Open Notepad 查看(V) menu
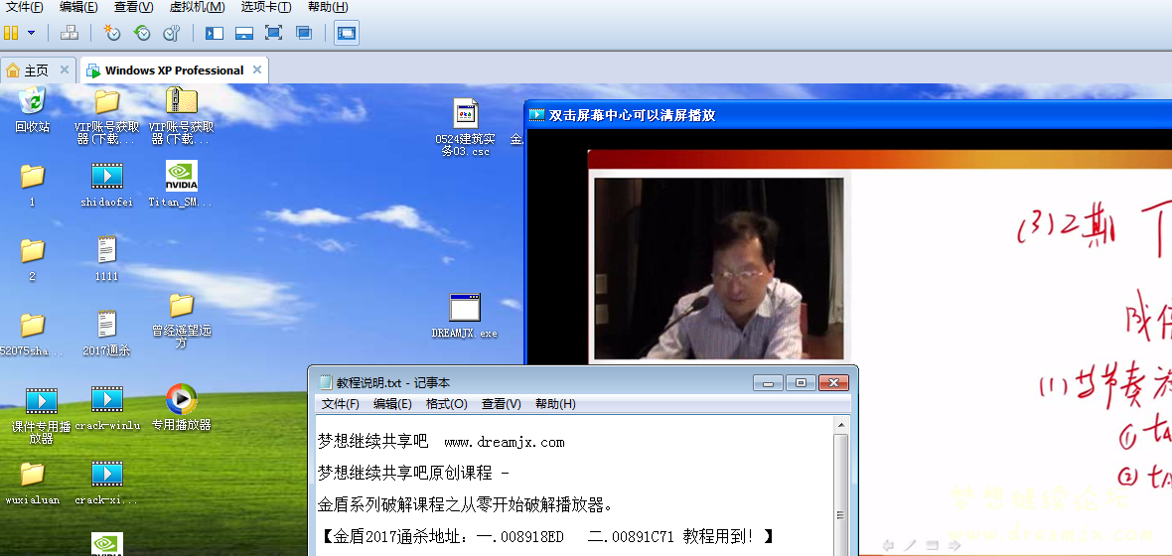The height and width of the screenshot is (556, 1172). pos(502,403)
